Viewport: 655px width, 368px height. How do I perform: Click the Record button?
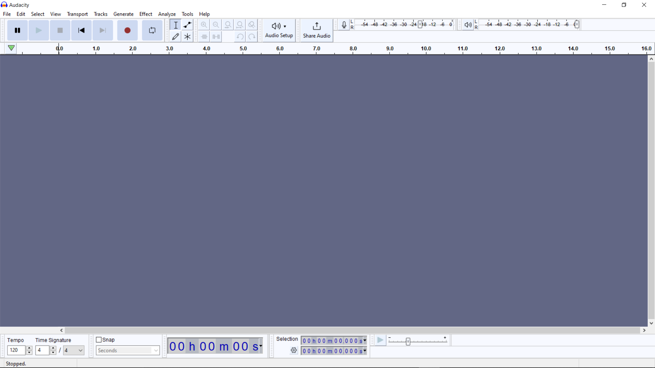click(127, 30)
